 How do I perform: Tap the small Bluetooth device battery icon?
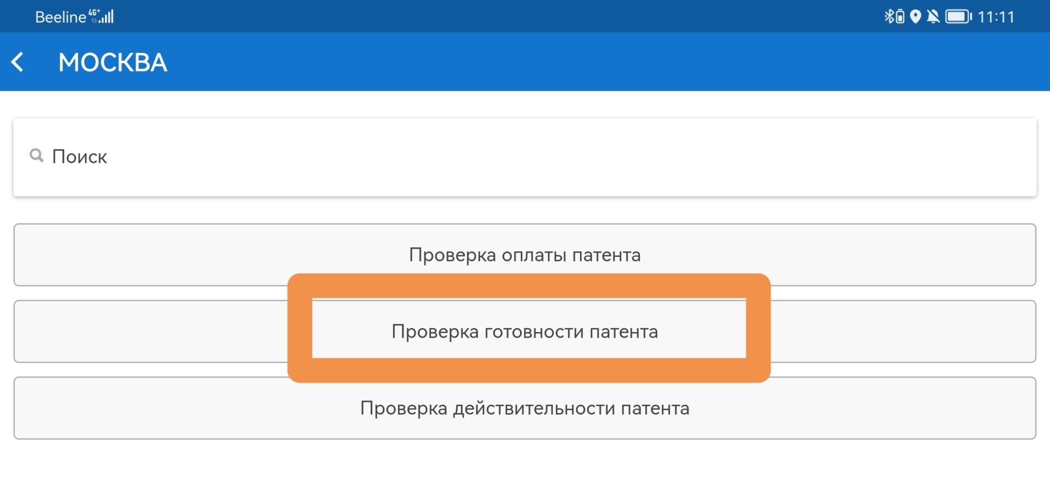point(900,17)
